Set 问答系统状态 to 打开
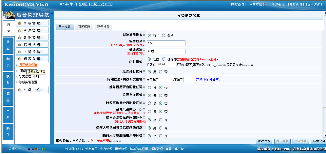Viewport: 326px width, 154px height. (x=149, y=35)
